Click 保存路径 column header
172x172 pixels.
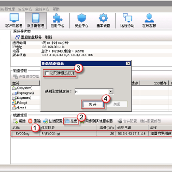(68, 128)
